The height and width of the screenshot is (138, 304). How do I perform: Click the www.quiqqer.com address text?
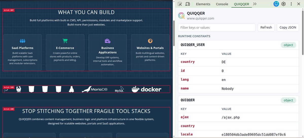200,19
